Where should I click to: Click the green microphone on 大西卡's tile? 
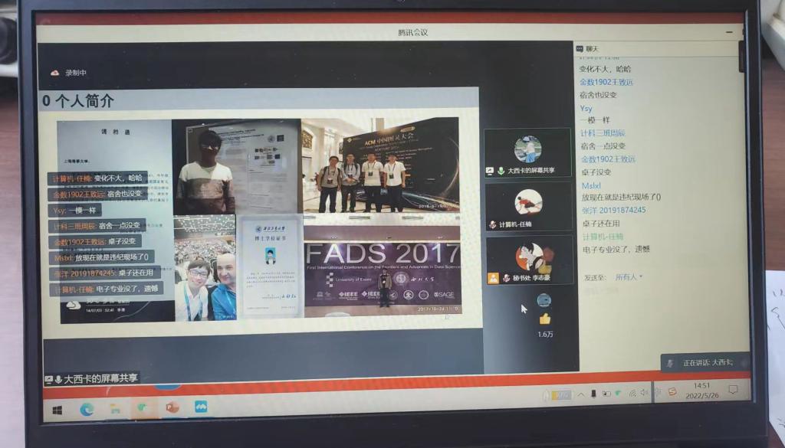coord(501,171)
